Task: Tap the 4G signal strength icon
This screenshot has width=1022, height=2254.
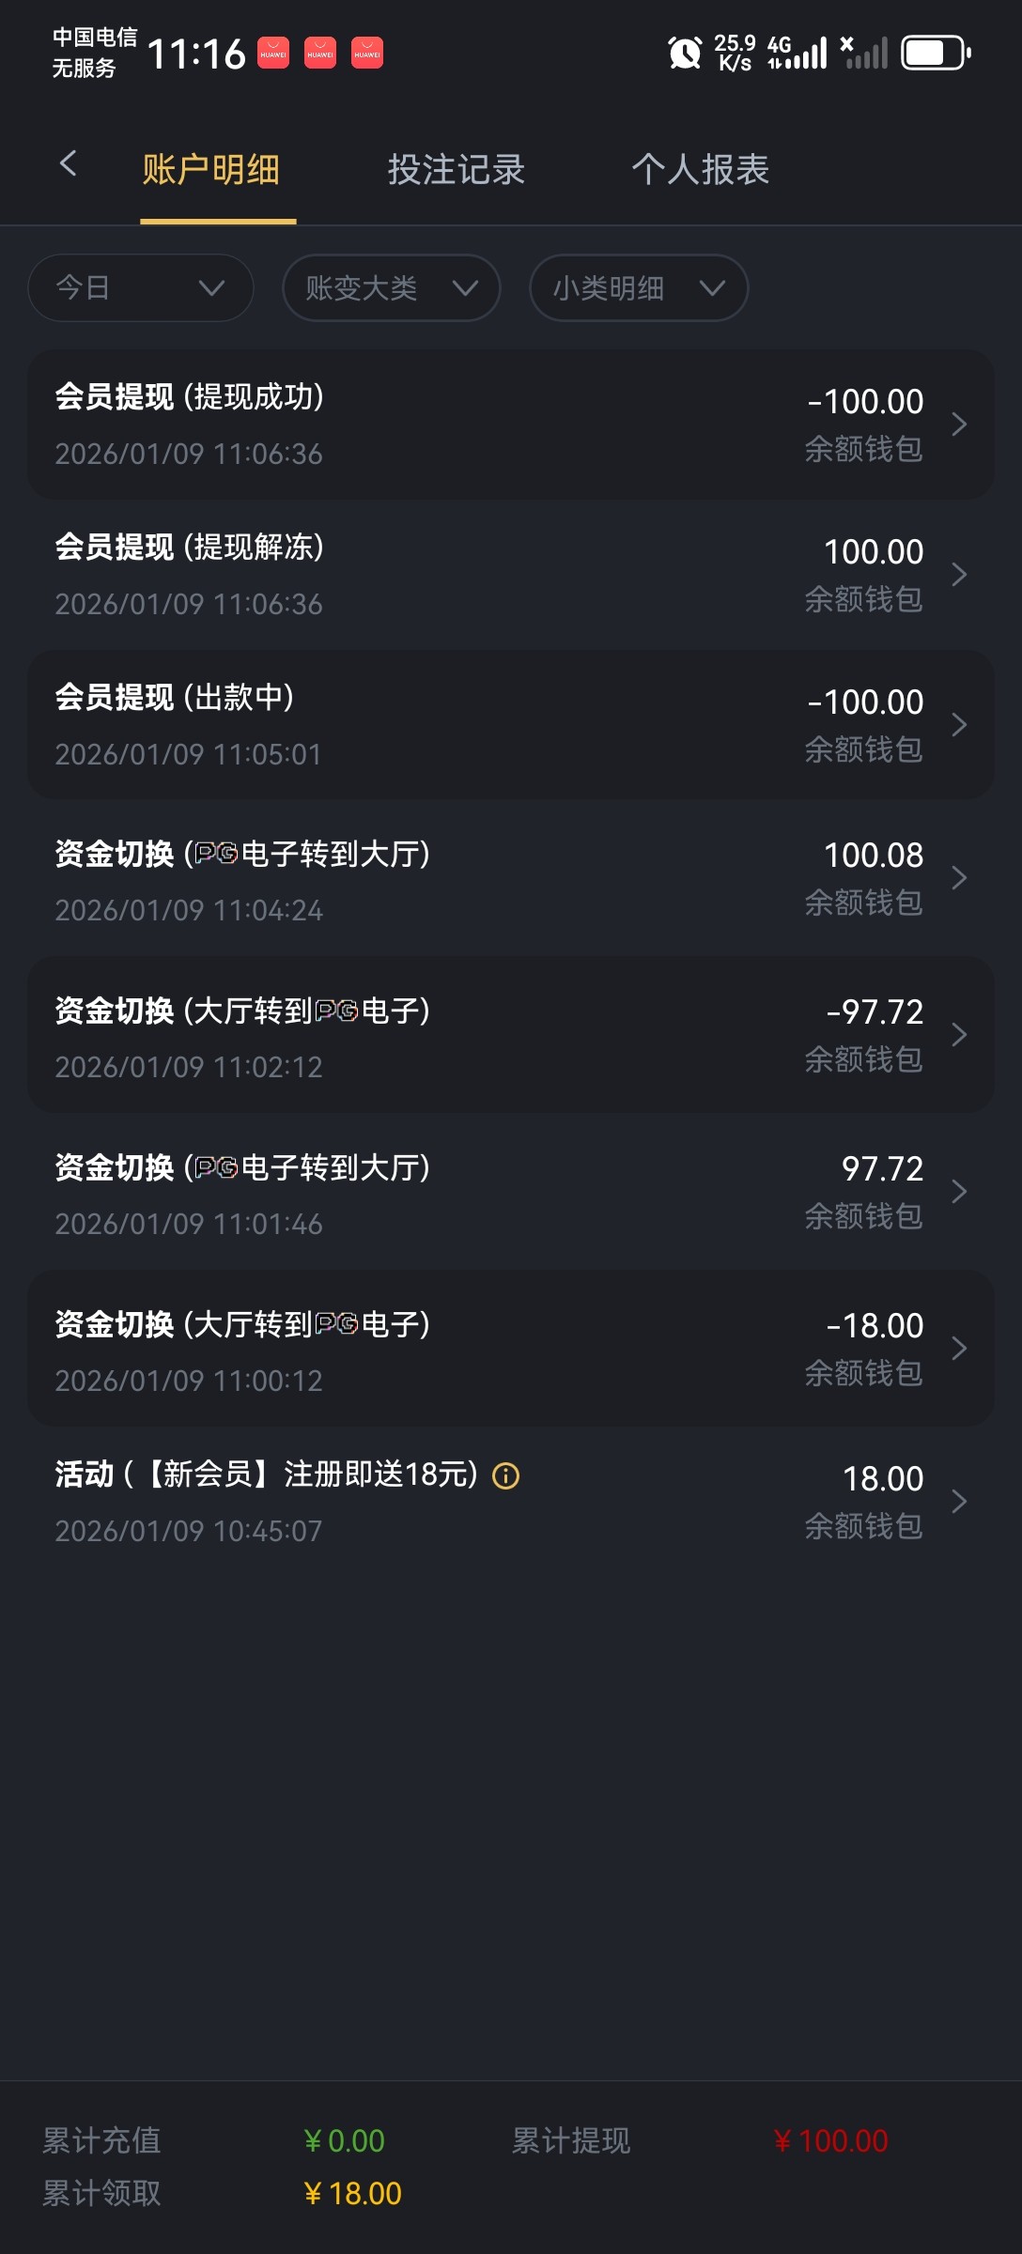Action: pyautogui.click(x=797, y=53)
